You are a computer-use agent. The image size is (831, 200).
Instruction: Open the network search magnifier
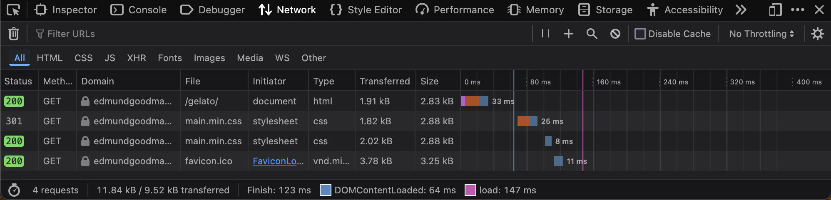tap(592, 34)
